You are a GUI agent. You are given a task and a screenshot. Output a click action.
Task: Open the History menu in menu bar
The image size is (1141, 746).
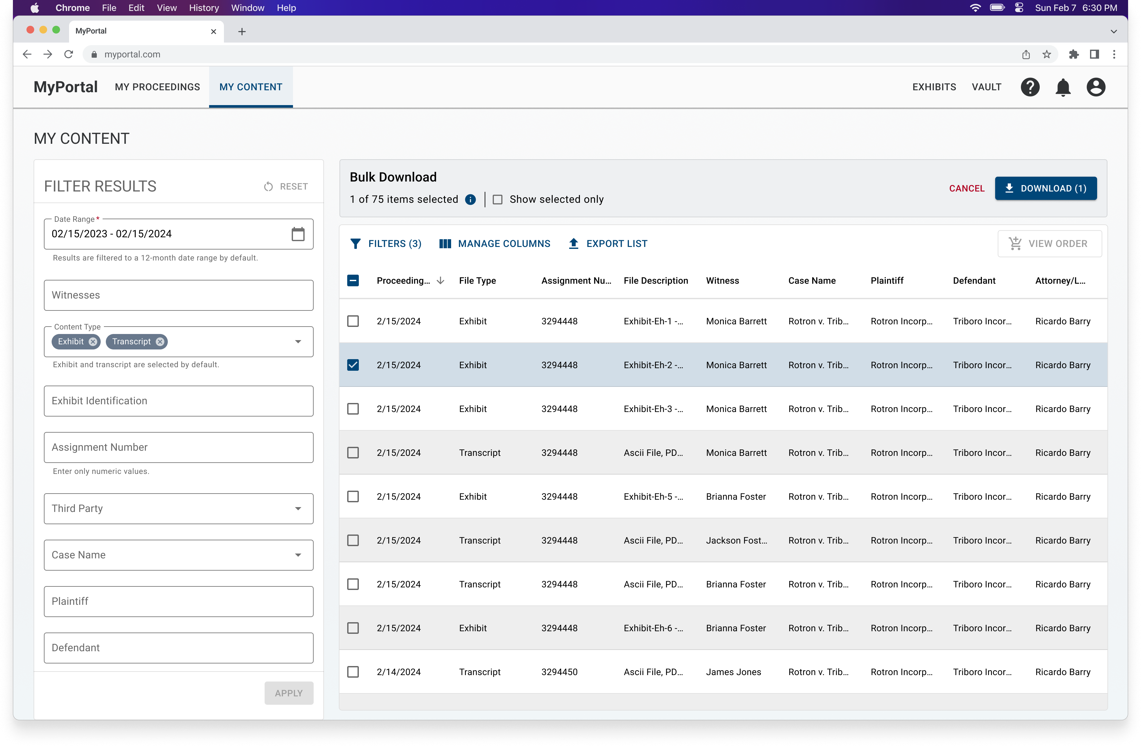pos(203,8)
